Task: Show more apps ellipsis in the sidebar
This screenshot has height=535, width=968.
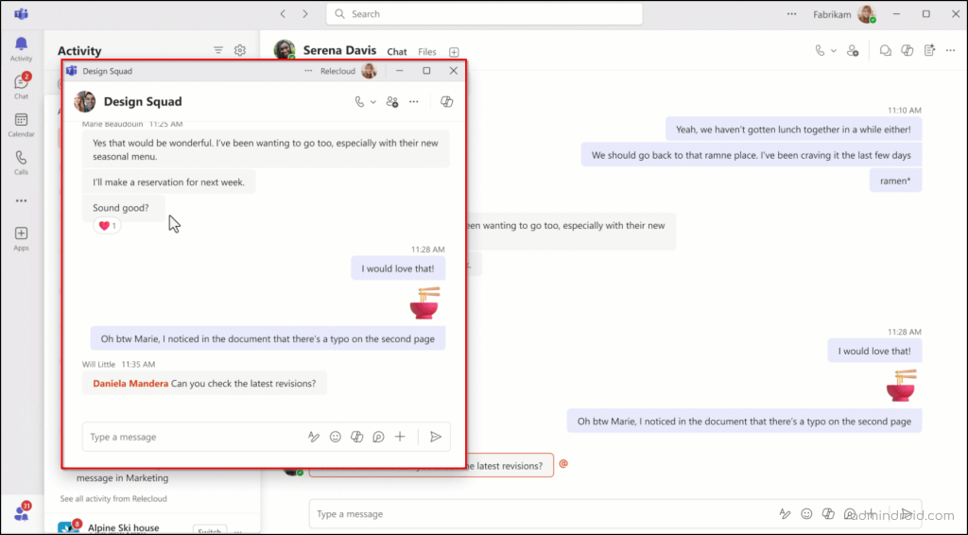Action: (x=21, y=200)
